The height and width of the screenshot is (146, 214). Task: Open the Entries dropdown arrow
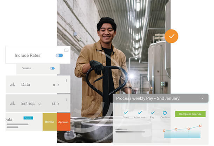39,104
